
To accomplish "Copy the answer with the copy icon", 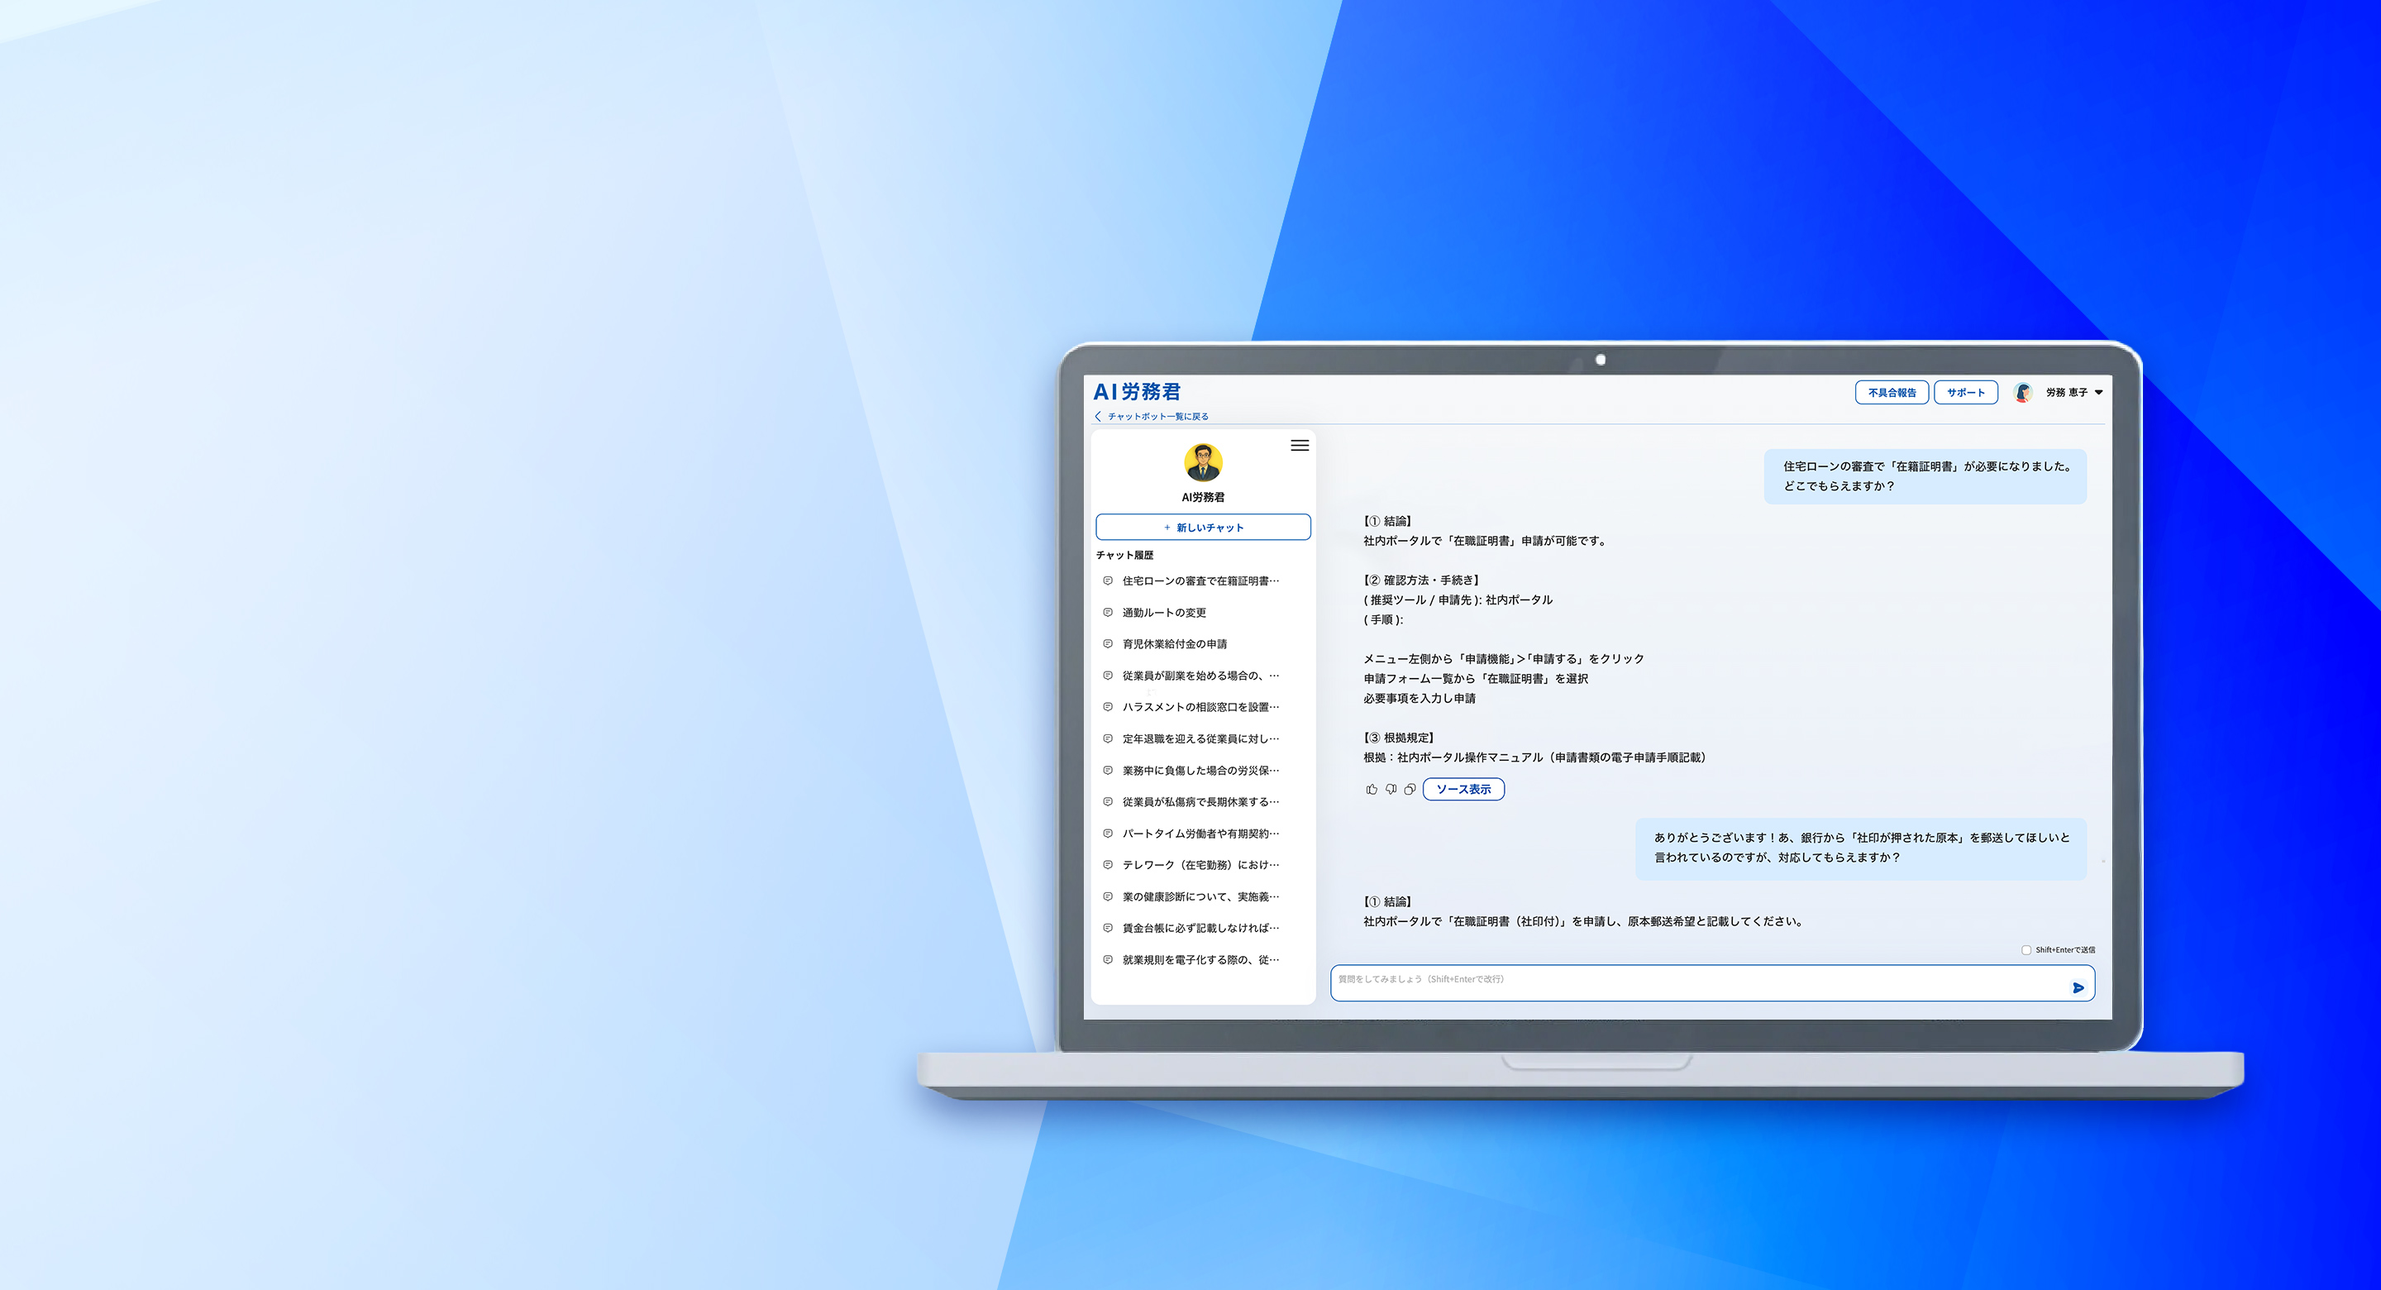I will point(1410,789).
